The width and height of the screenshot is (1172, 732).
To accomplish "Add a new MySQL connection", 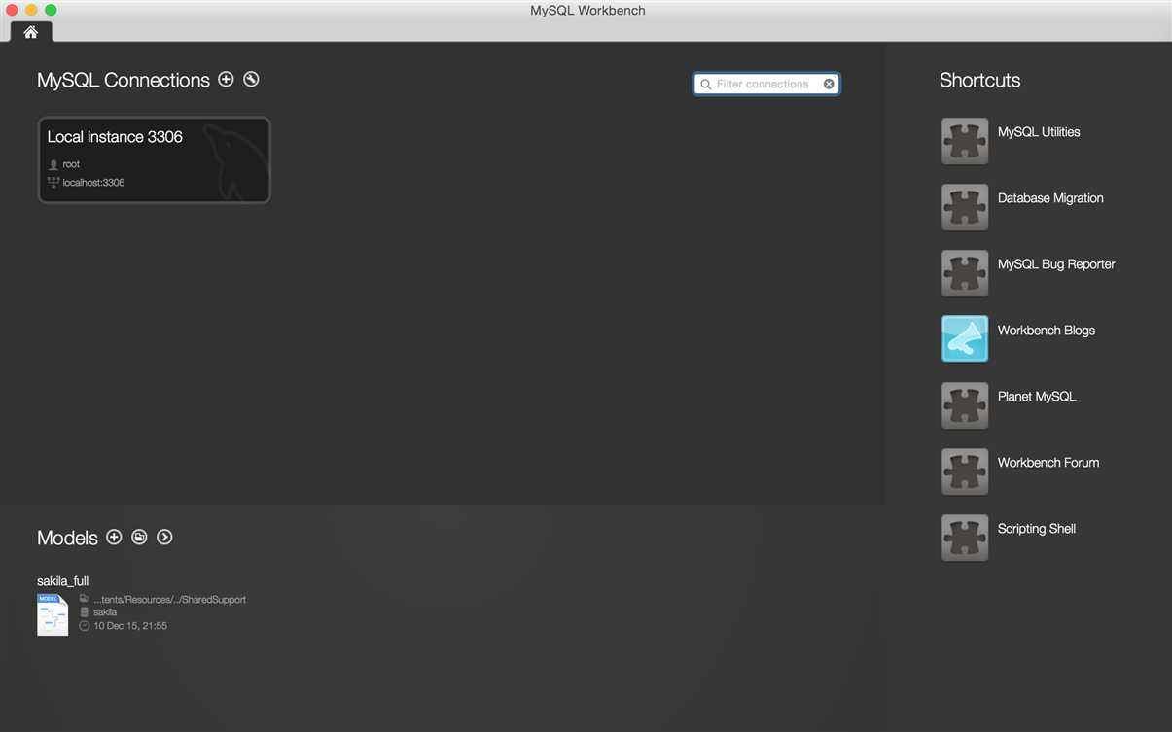I will coord(226,79).
